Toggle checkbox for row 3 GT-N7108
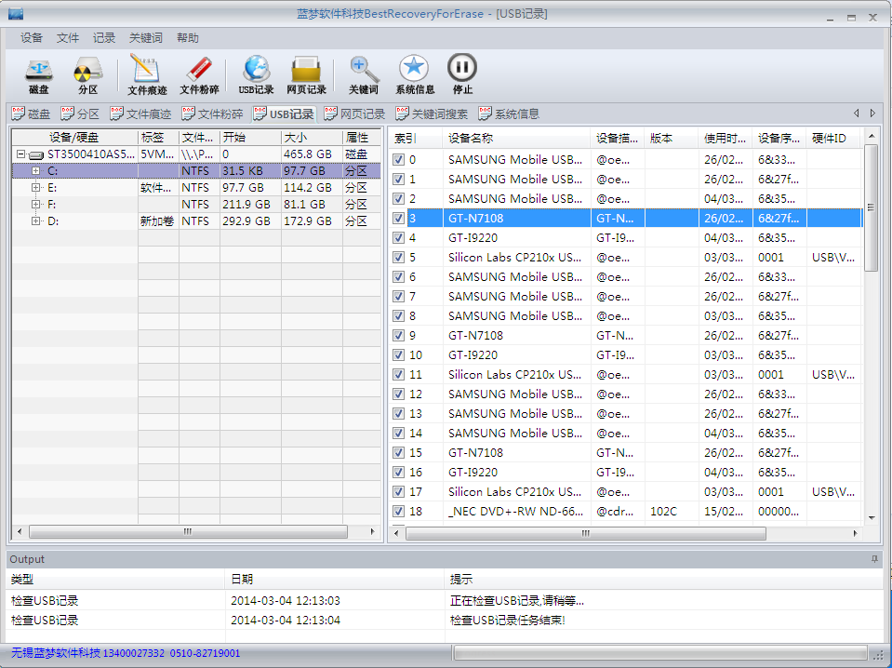Image resolution: width=892 pixels, height=668 pixels. pos(399,219)
